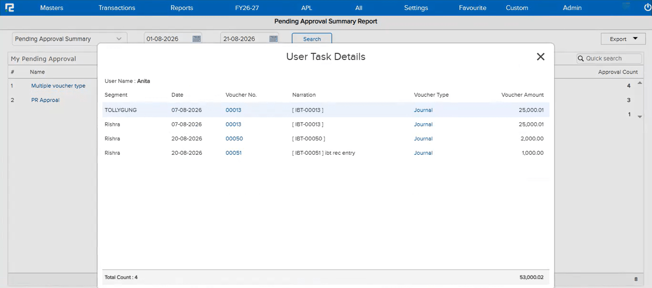Open the Settings menu
652x288 pixels.
(x=416, y=8)
